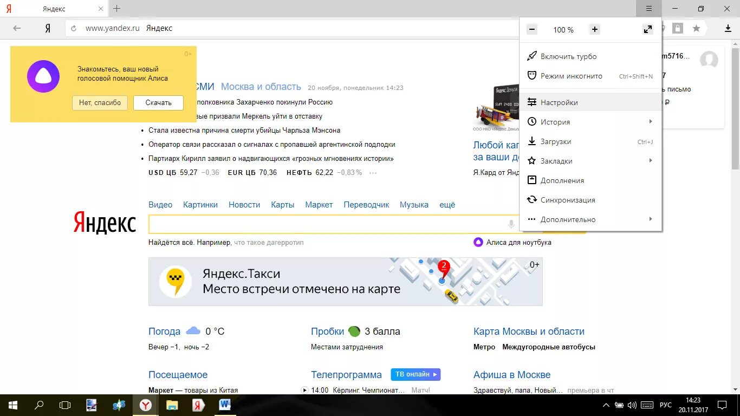Open Режим инкогнито from menu
This screenshot has height=416, width=740.
pyautogui.click(x=590, y=76)
